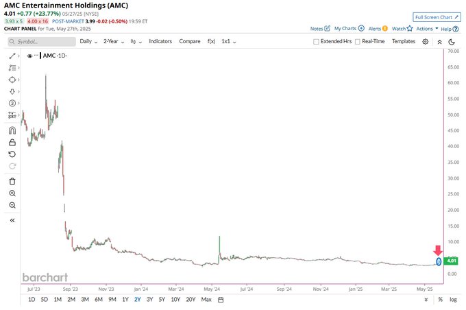Open the Indicators menu
The height and width of the screenshot is (310, 466).
coord(160,42)
